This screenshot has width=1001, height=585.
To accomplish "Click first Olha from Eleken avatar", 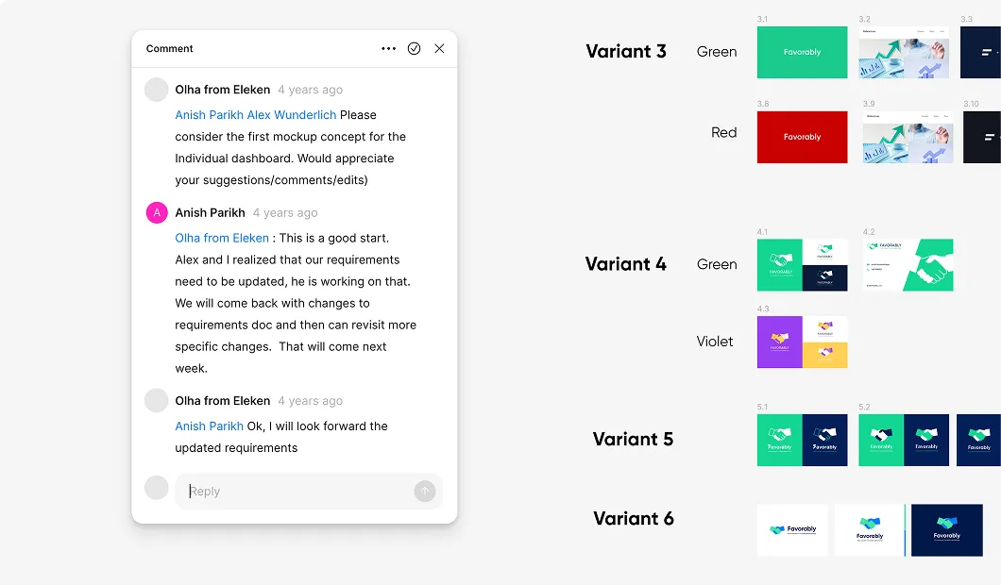I will pyautogui.click(x=157, y=90).
